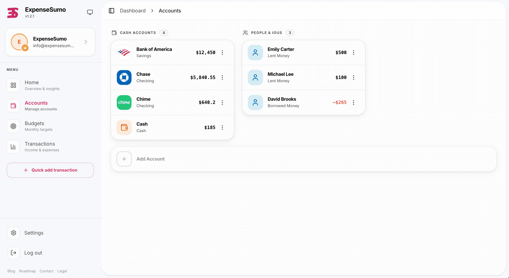
Task: Open the Roadmap footer link
Action: (x=27, y=271)
